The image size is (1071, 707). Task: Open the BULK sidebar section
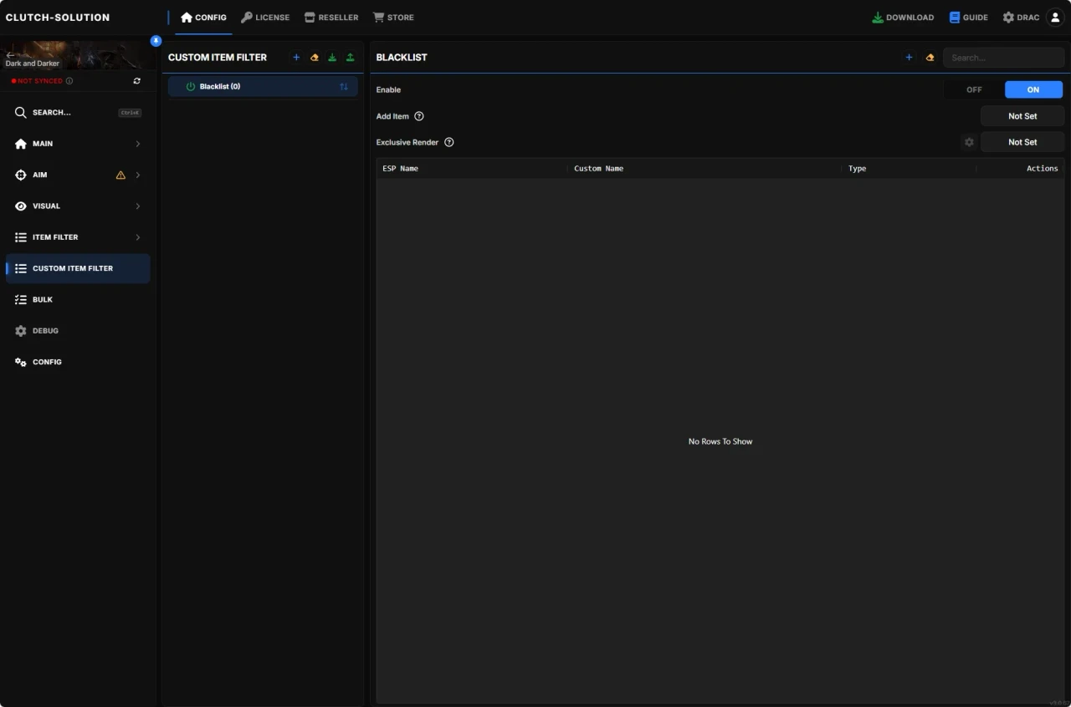pos(78,300)
